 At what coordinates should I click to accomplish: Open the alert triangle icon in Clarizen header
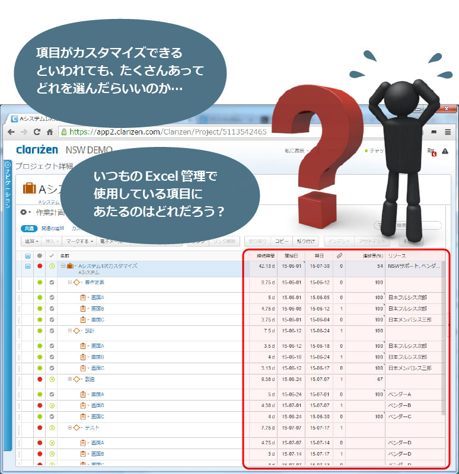coord(445,151)
